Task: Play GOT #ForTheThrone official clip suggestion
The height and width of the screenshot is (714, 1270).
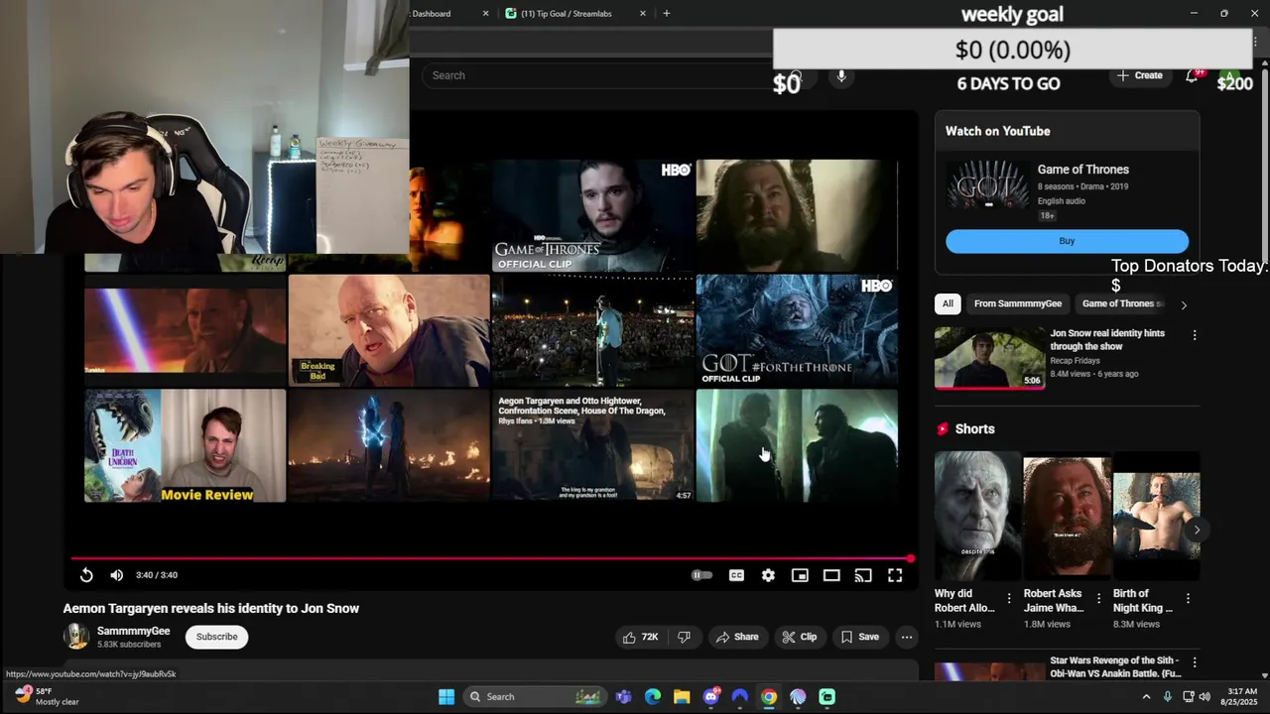Action: [797, 330]
